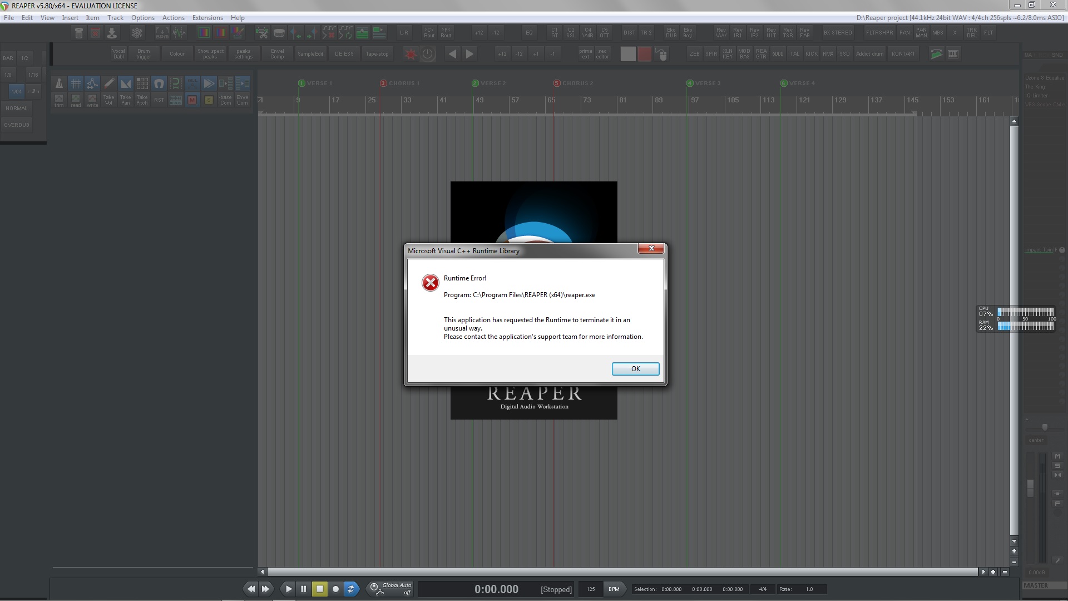Open the 4/4 time signature selector

point(762,589)
